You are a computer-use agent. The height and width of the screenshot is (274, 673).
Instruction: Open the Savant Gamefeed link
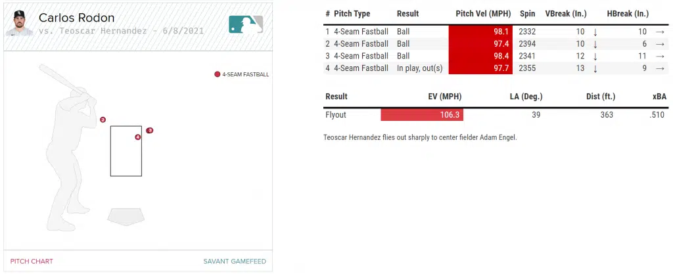coord(235,262)
